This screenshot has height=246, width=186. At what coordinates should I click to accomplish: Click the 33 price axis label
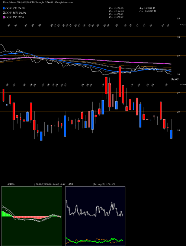point(178,37)
